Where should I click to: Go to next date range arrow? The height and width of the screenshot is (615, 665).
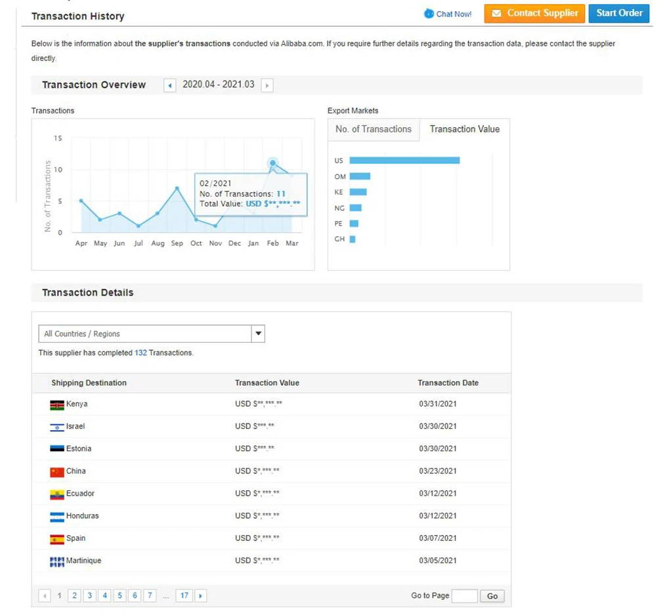[x=267, y=85]
